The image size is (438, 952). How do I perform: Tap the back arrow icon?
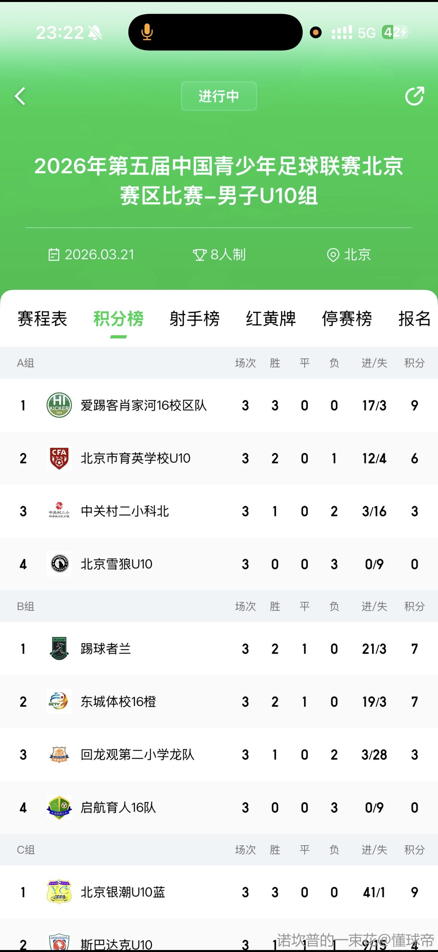point(20,97)
